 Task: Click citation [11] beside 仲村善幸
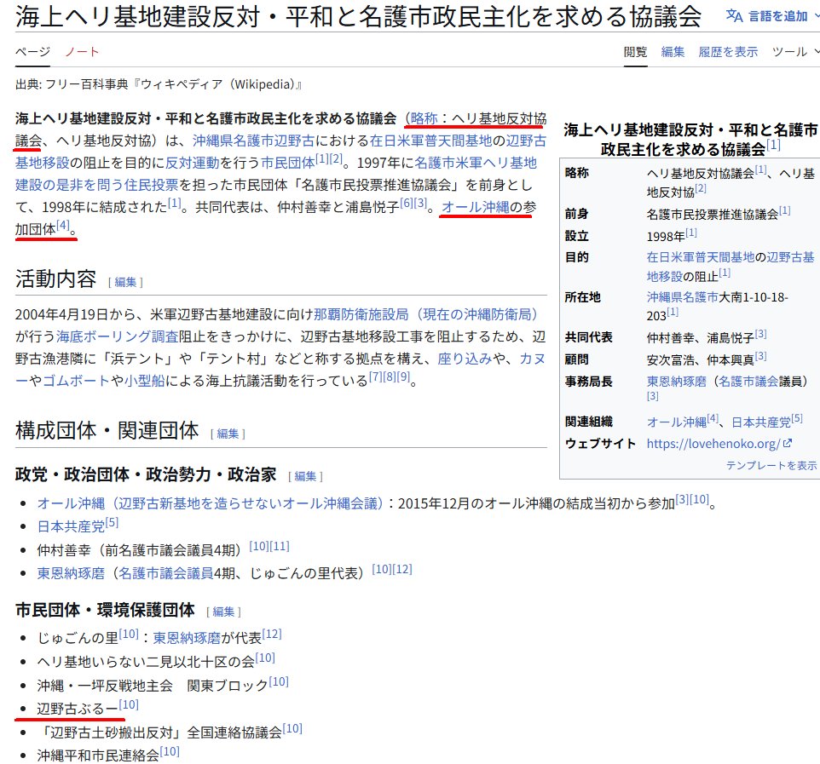[x=280, y=546]
